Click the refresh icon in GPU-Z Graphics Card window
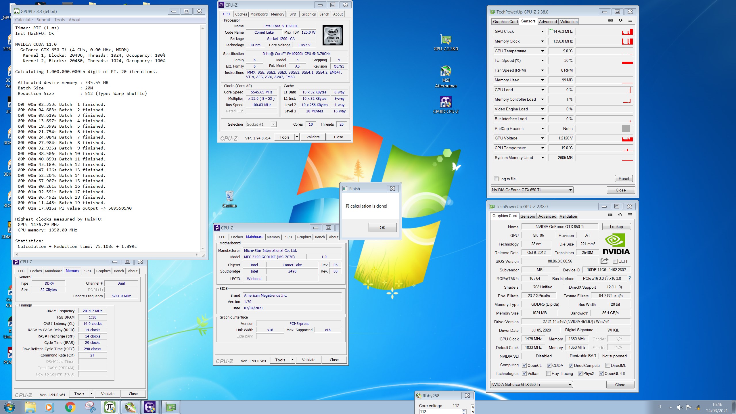Screen dimensions: 736x414 pyautogui.click(x=620, y=215)
